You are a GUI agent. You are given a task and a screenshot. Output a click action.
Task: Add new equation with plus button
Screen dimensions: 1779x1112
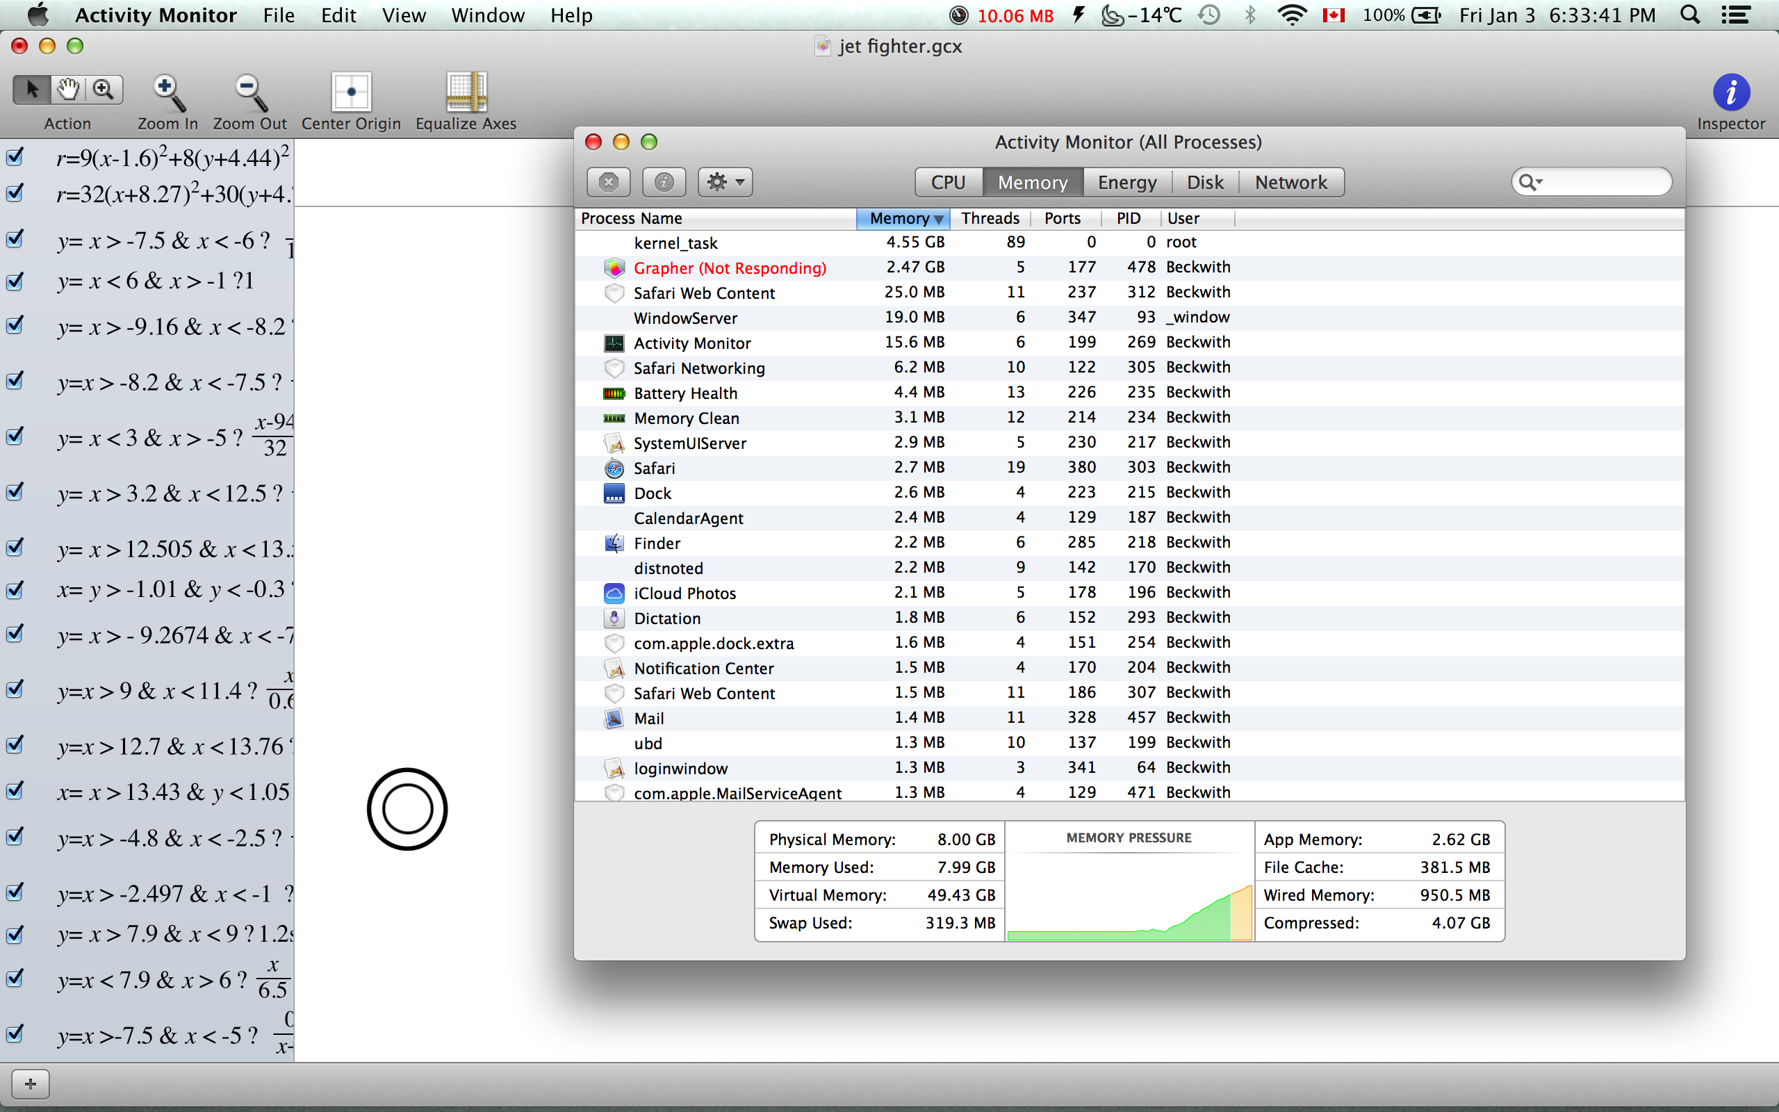30,1084
